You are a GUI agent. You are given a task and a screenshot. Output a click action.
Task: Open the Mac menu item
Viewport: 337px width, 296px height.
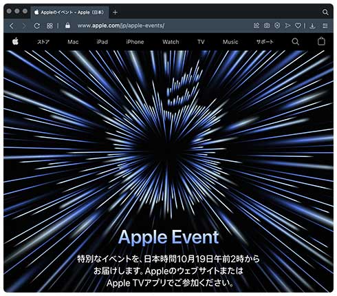click(73, 42)
